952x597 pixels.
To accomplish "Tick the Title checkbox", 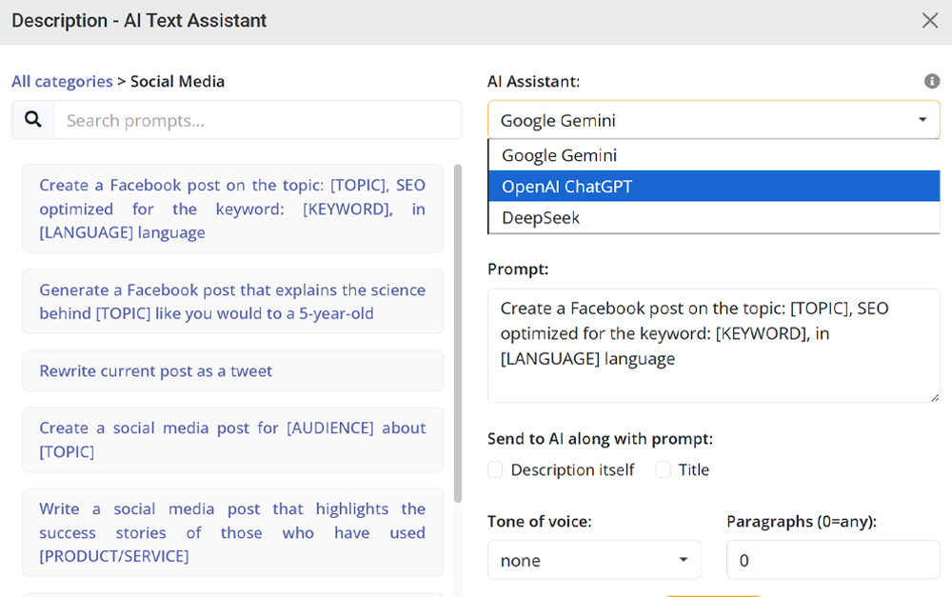I will pos(664,469).
